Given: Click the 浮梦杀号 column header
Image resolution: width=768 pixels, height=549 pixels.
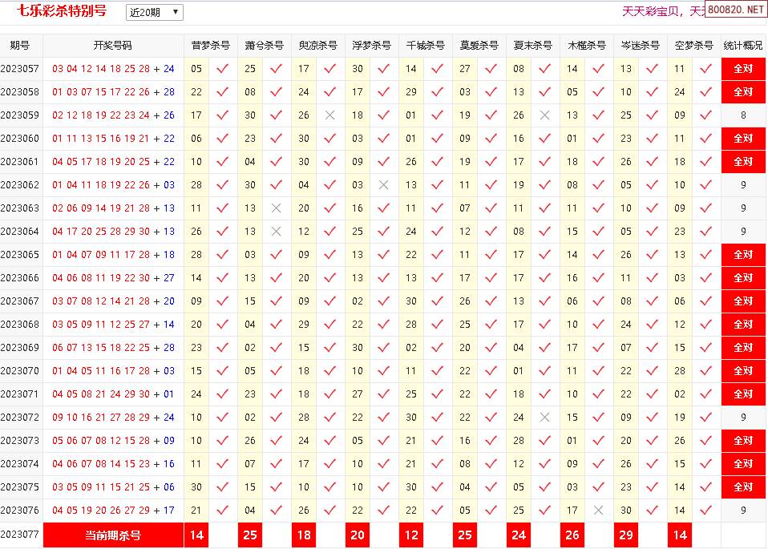Looking at the screenshot, I should click(x=372, y=46).
